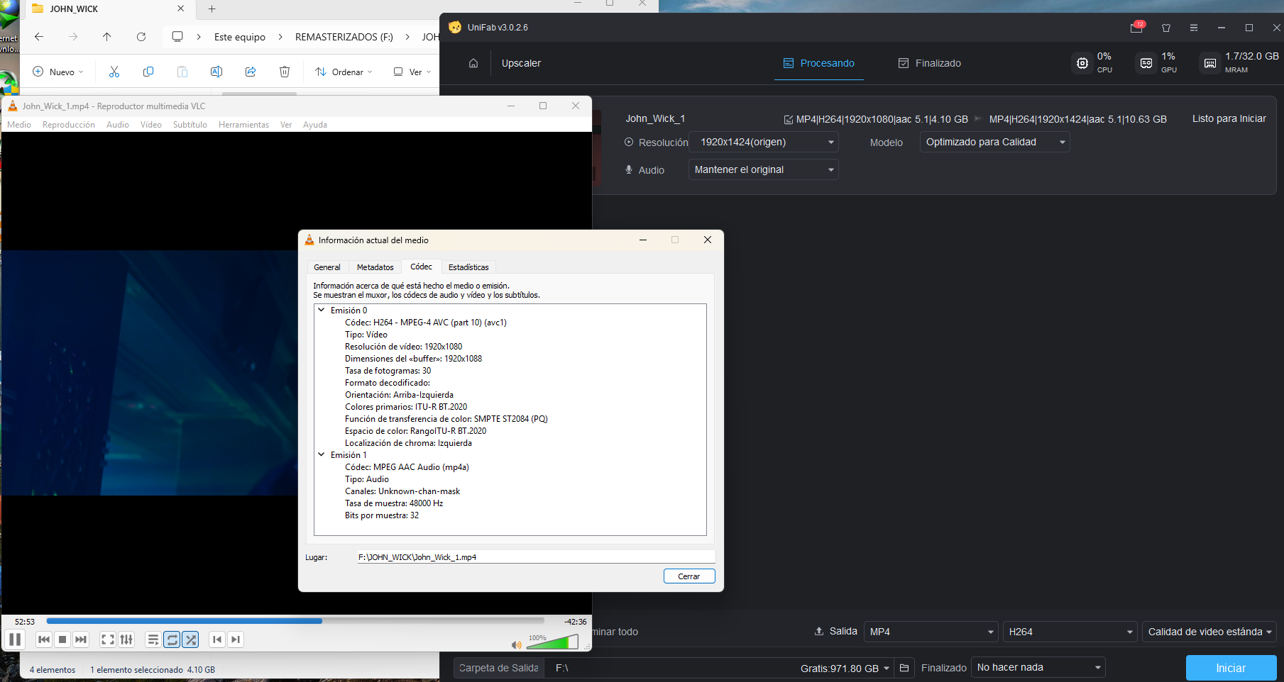1284x682 pixels.
Task: Open the UniFab skin theme icon
Action: pos(1166,28)
